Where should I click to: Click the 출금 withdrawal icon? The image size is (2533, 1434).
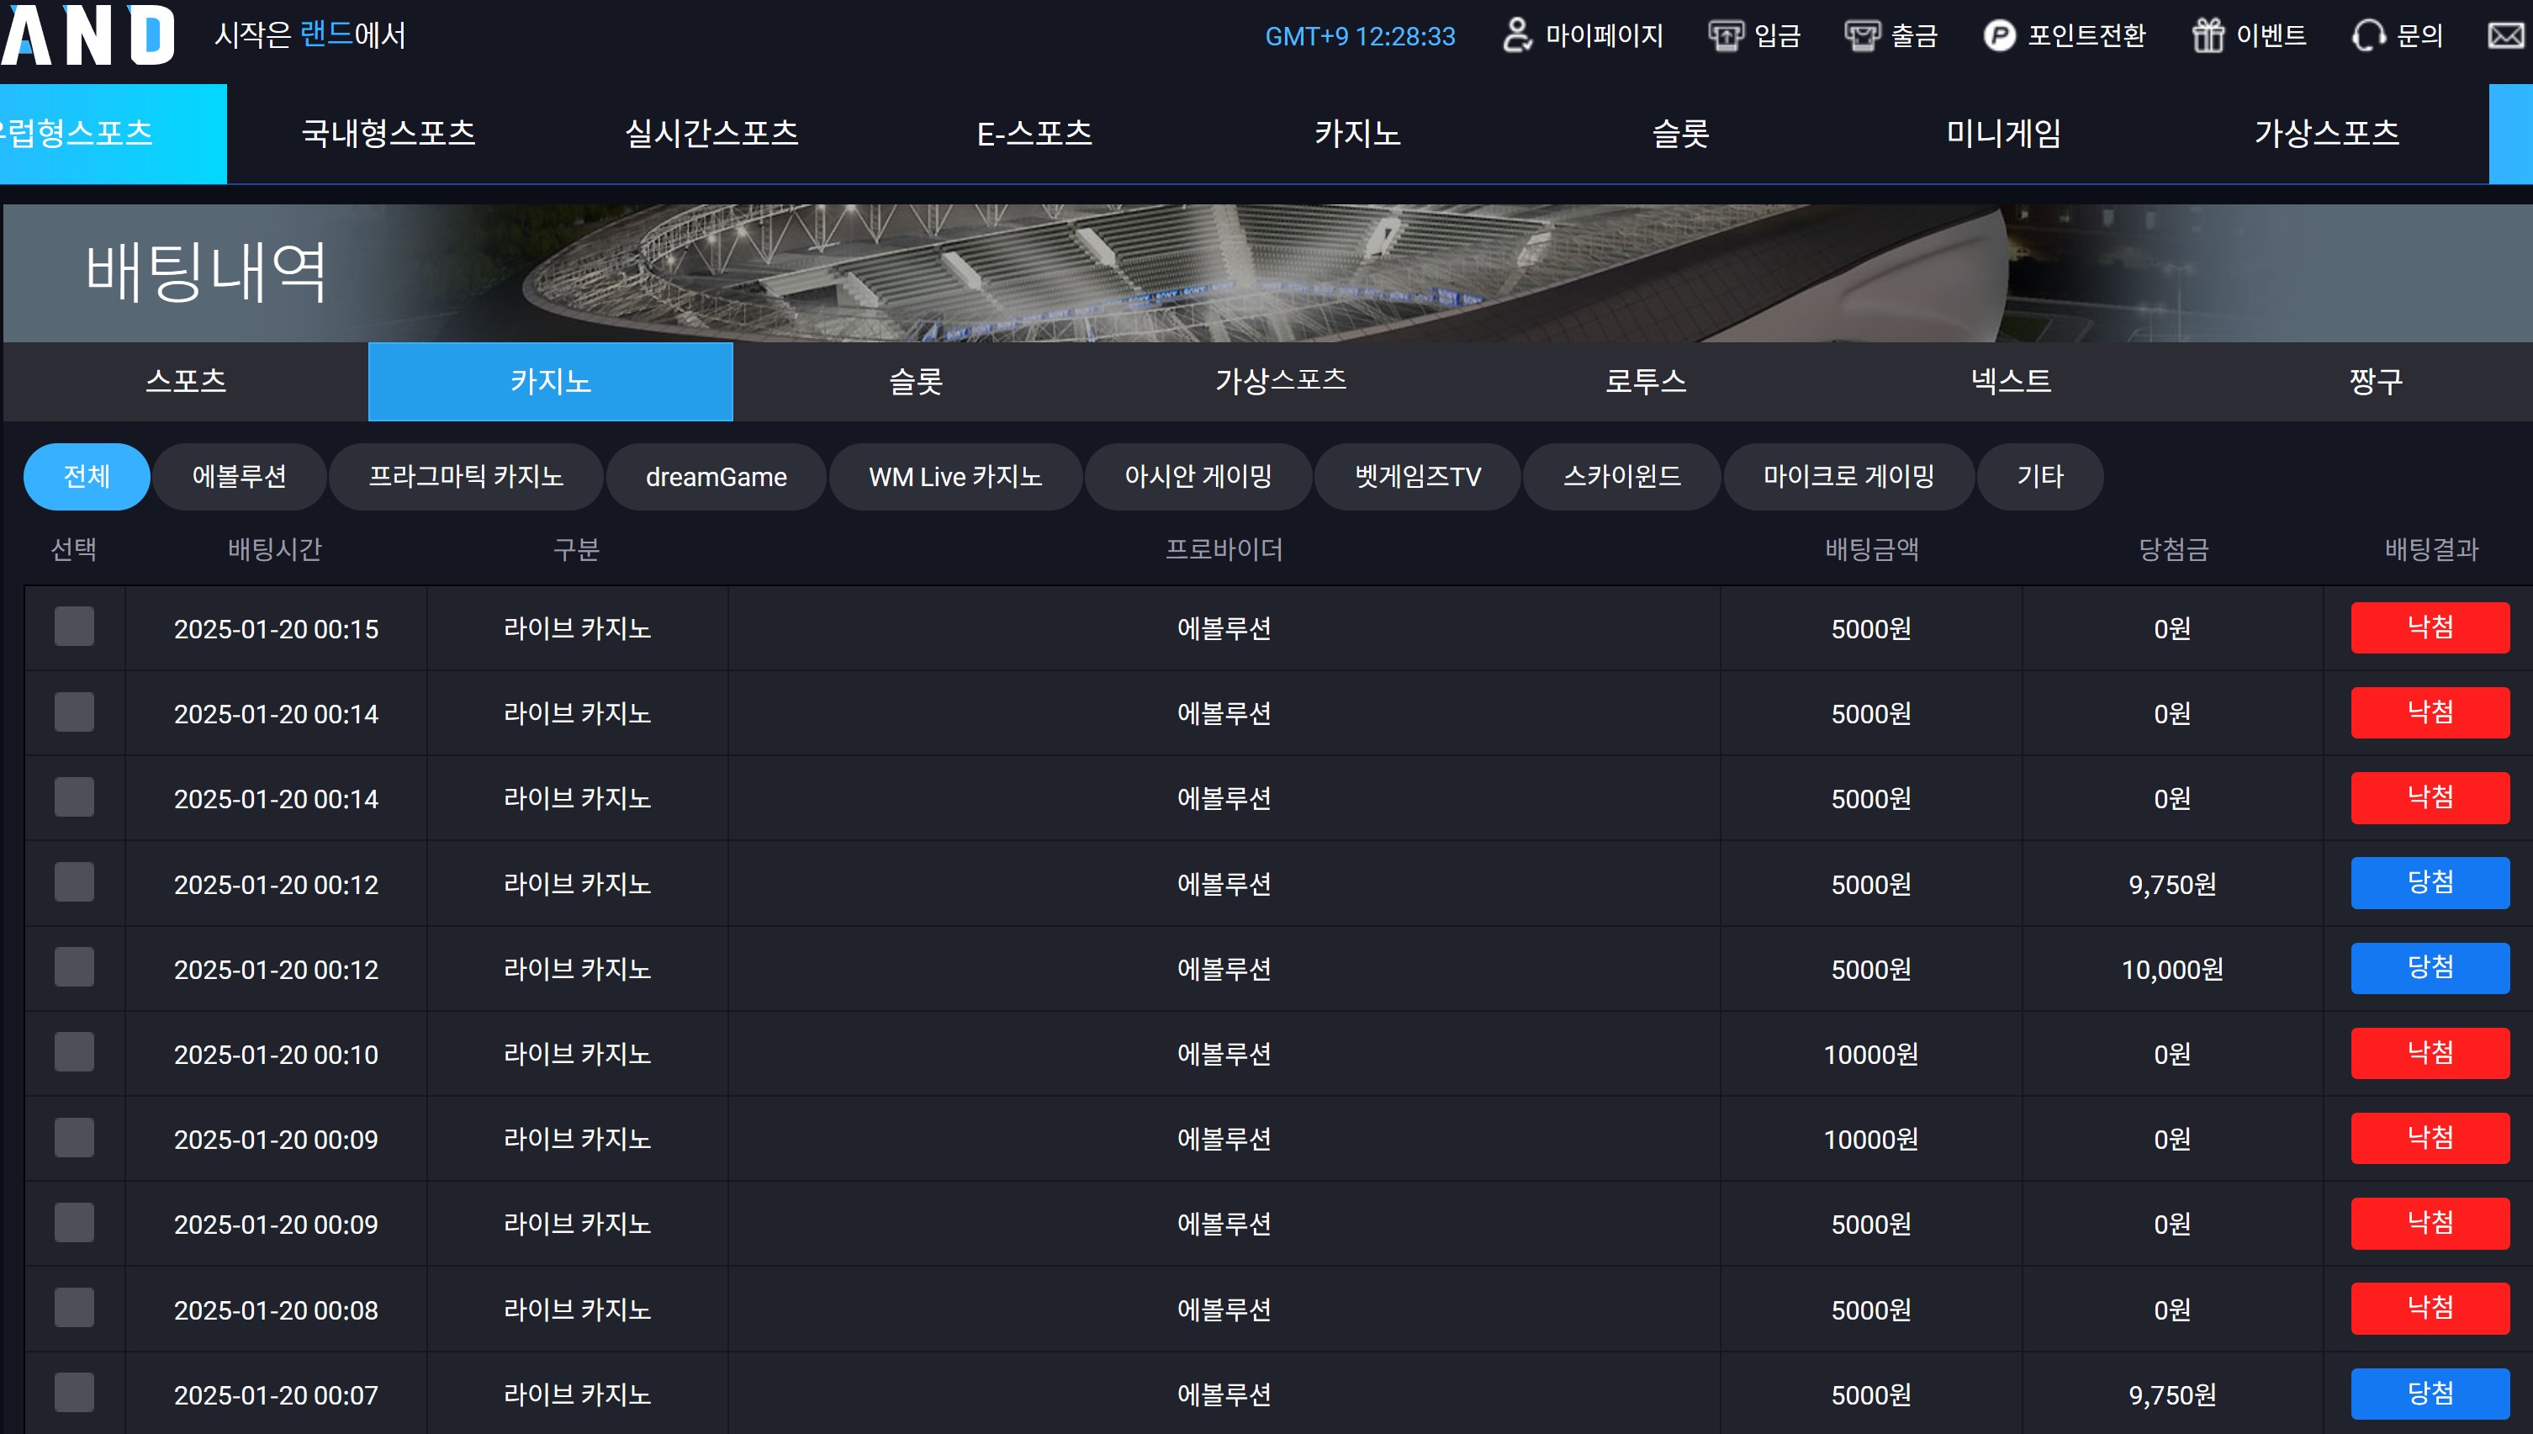[x=1862, y=35]
